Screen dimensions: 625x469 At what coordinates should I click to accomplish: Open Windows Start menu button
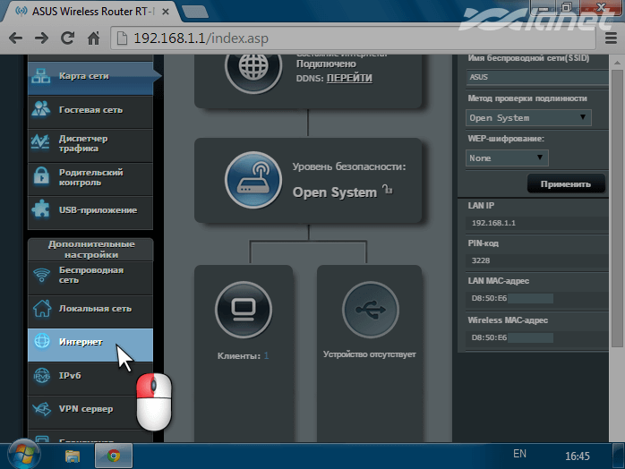pos(21,455)
